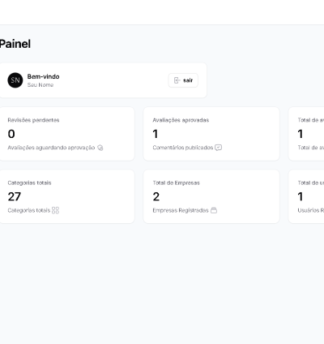The width and height of the screenshot is (324, 344).
Task: Click the Avaliações aguardando aprovação caption
Action: (x=51, y=148)
